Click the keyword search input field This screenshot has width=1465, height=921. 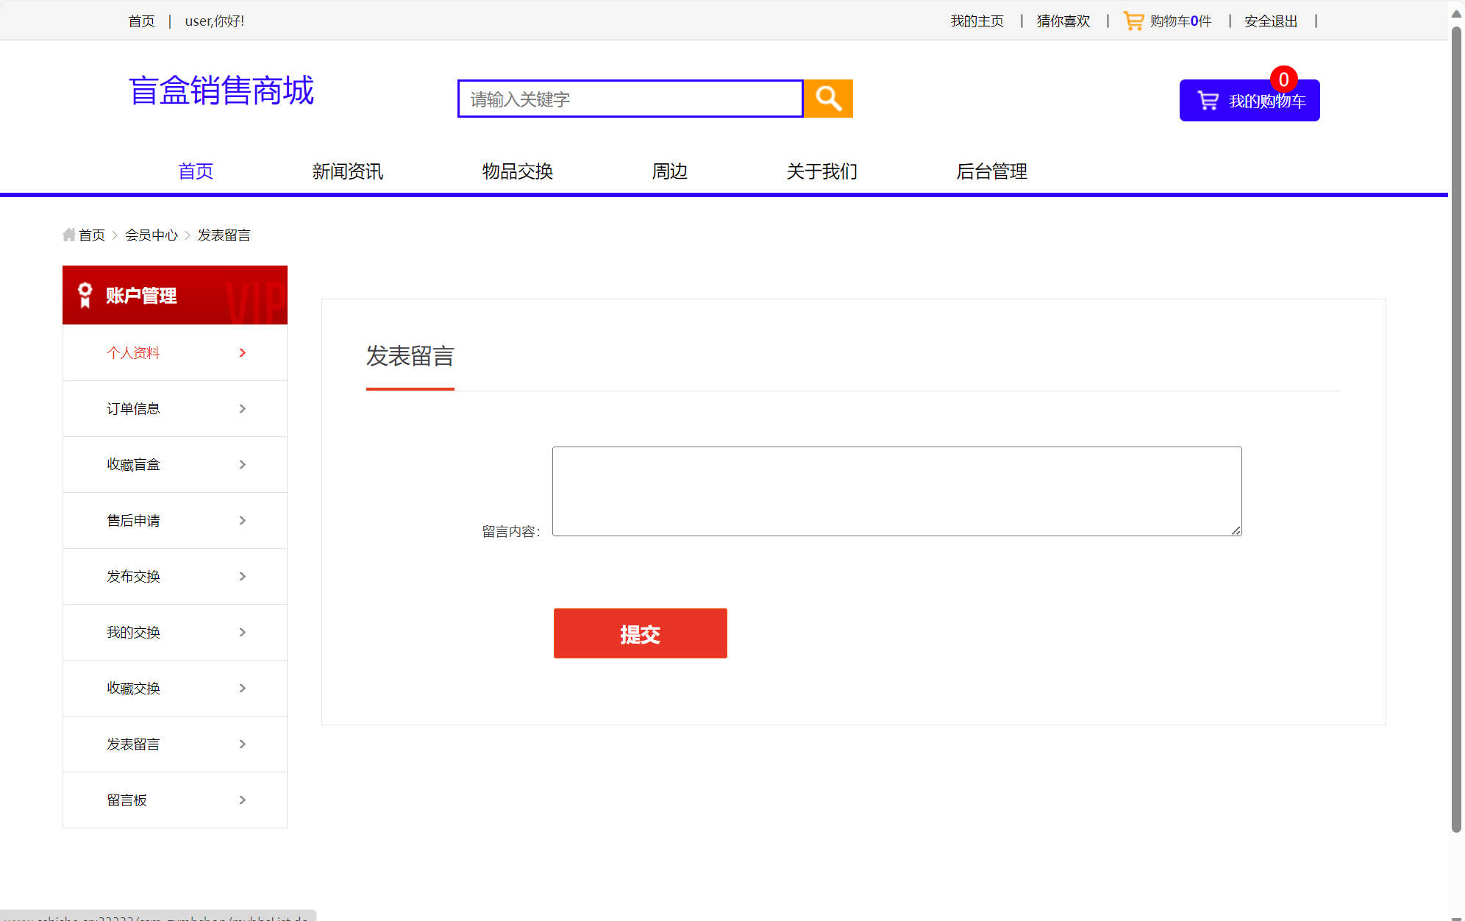[629, 98]
